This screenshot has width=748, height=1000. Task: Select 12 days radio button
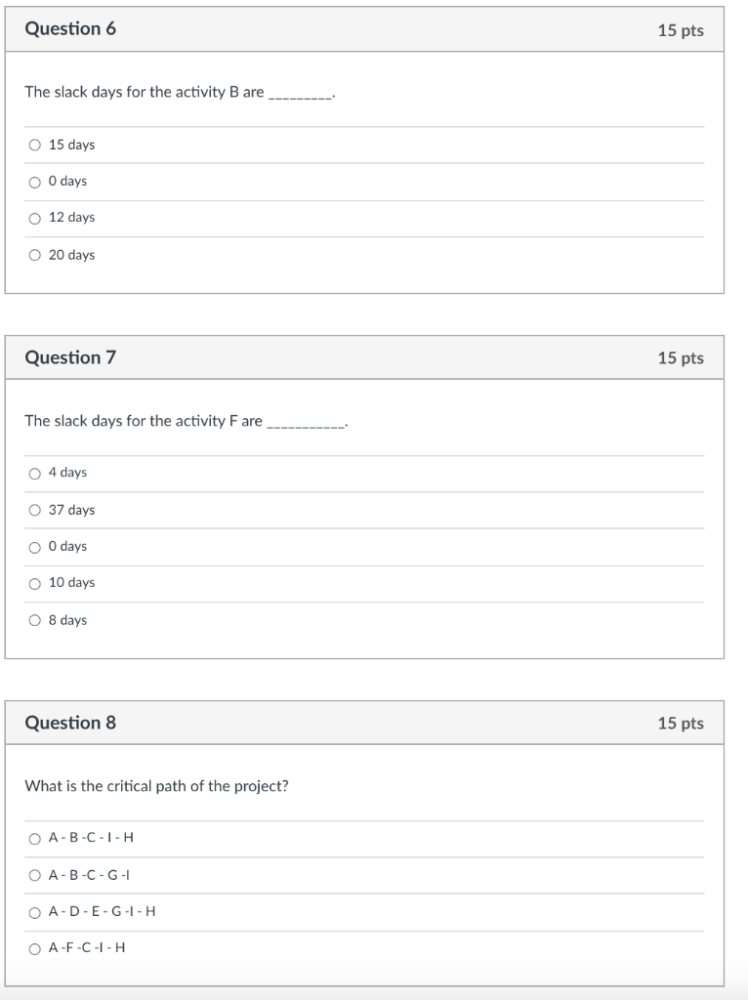[35, 218]
